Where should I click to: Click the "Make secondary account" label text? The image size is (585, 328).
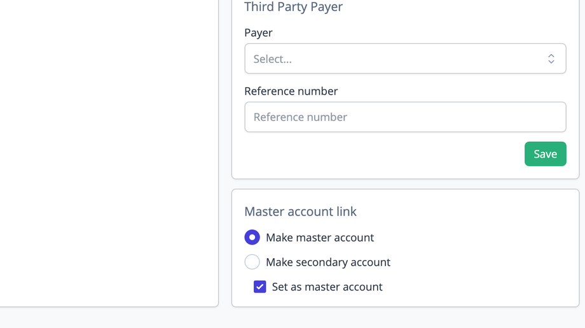pos(328,263)
